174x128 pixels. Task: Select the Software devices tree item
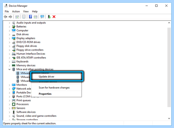[x=26, y=112]
